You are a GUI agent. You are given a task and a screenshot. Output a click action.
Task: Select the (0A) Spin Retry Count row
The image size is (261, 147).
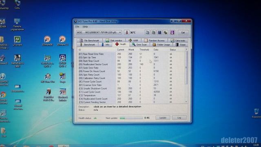[x=131, y=75]
